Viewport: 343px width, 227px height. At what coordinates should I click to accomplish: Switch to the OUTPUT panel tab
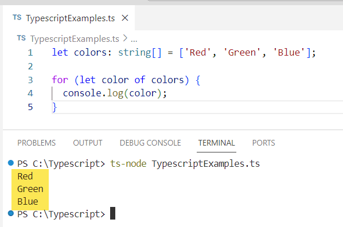pyautogui.click(x=88, y=143)
